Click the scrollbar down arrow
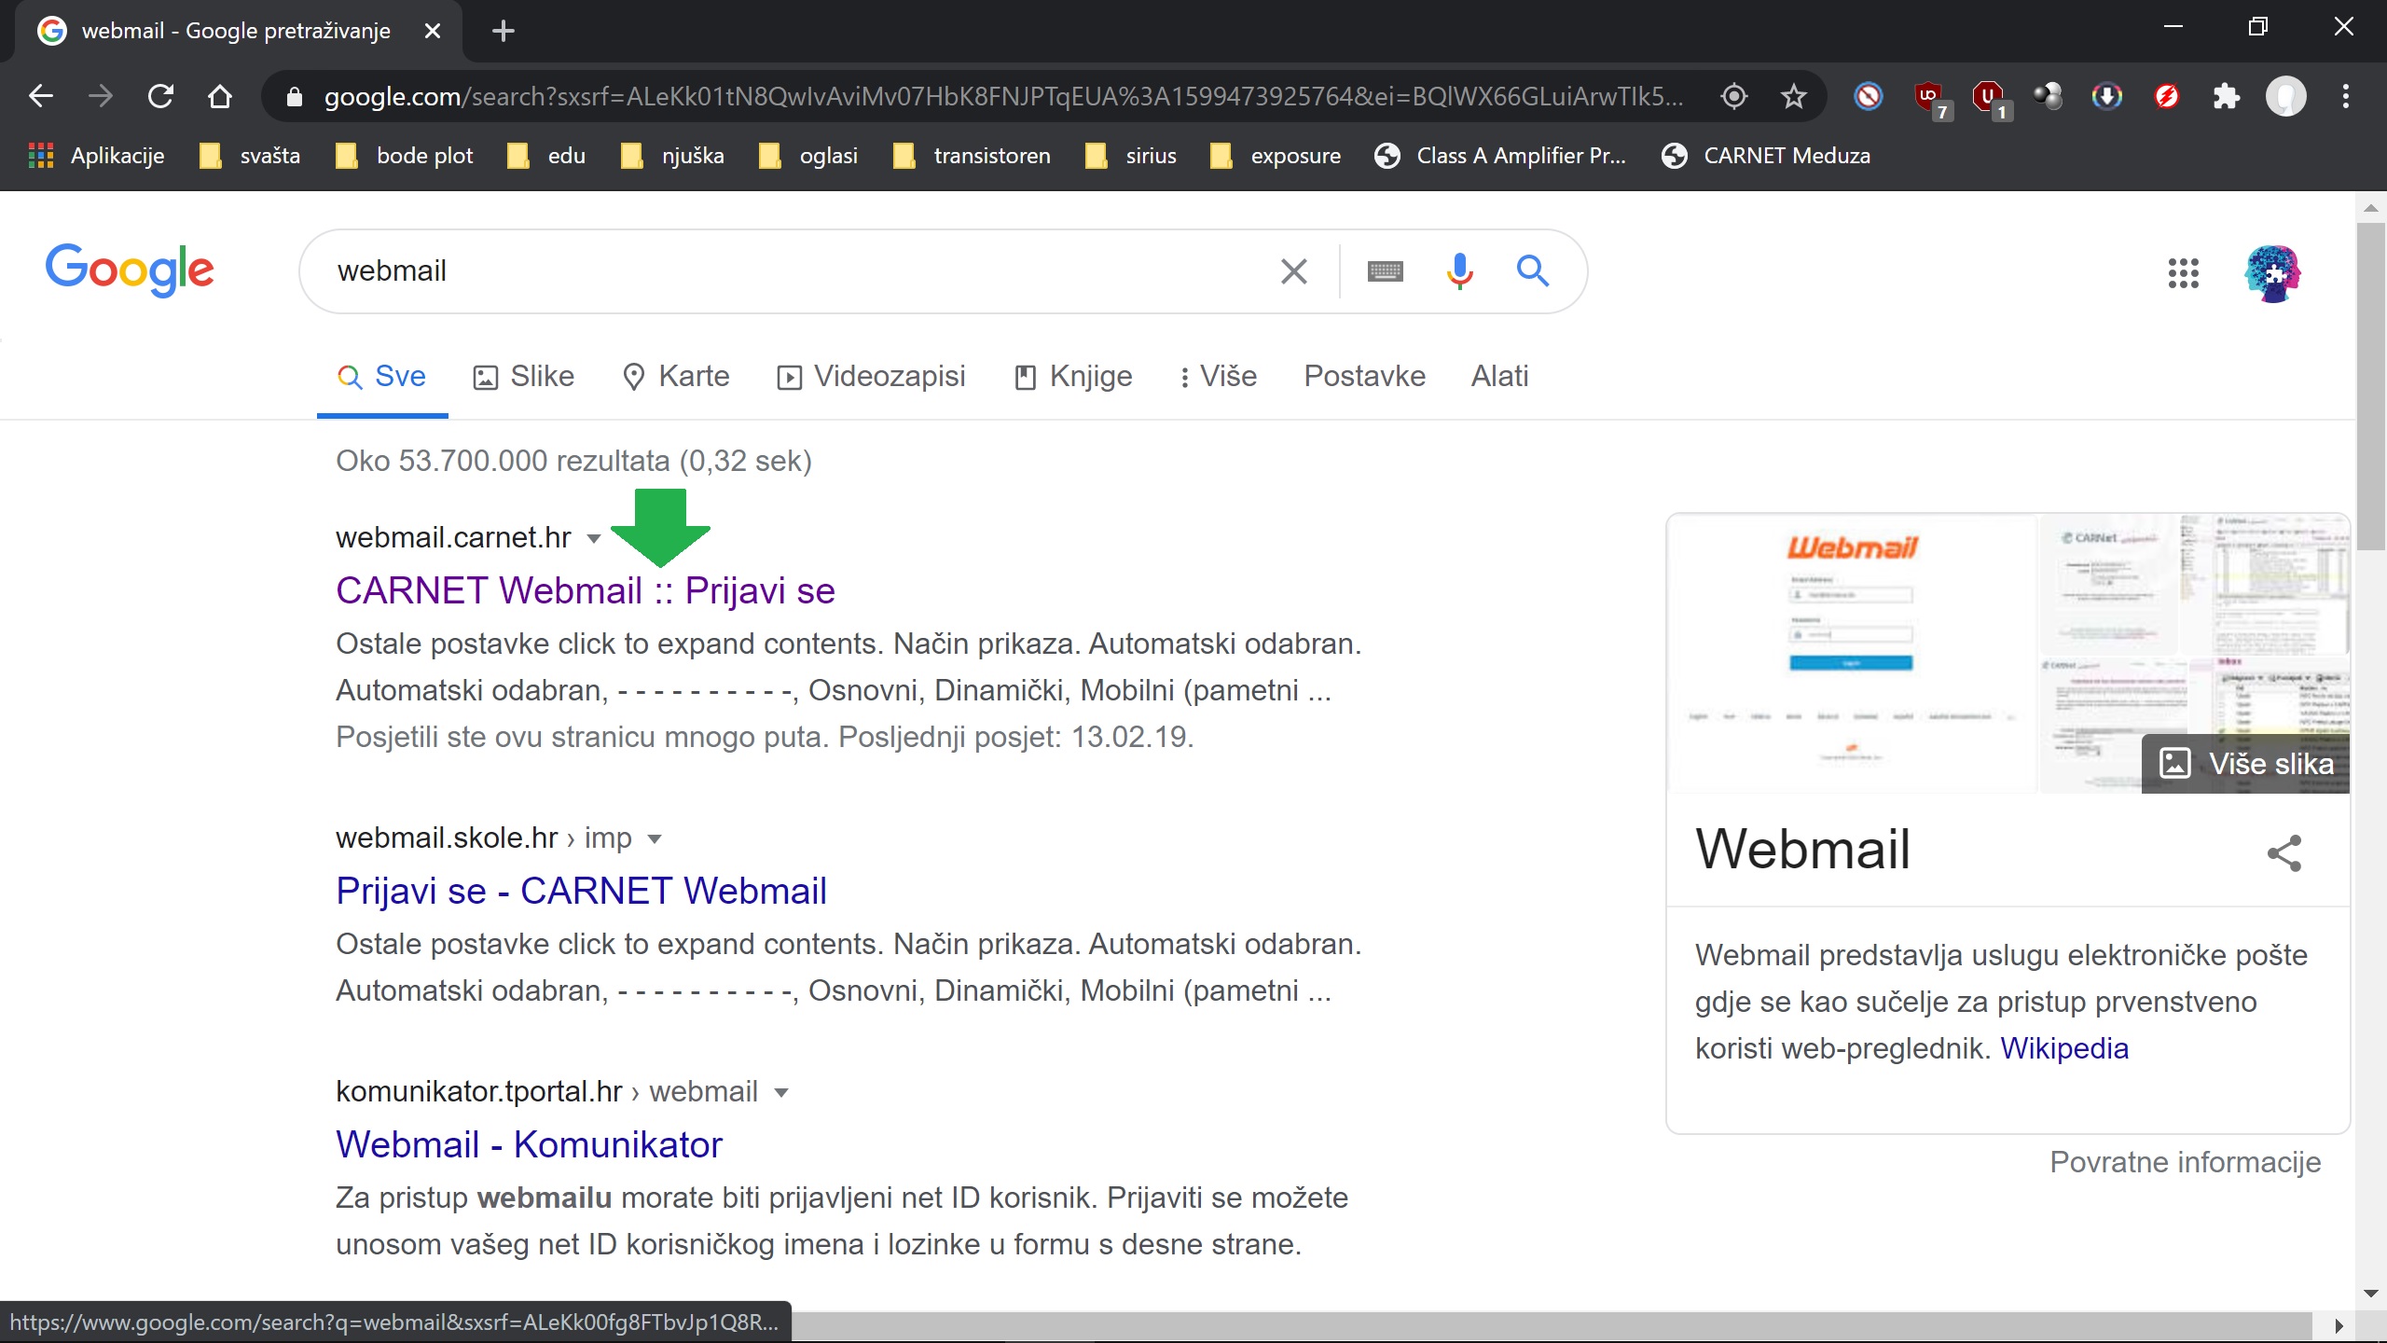2387x1343 pixels. pos(2369,1295)
